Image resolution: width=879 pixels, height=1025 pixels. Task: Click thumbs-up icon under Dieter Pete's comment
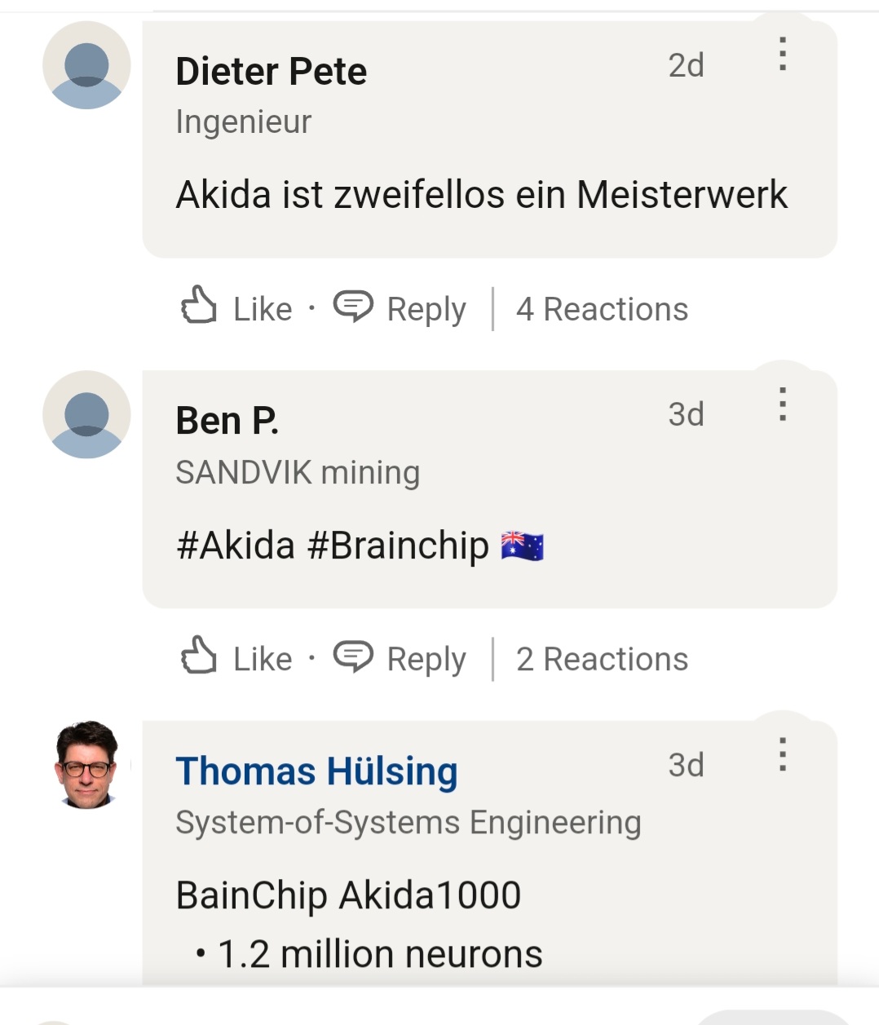point(198,305)
